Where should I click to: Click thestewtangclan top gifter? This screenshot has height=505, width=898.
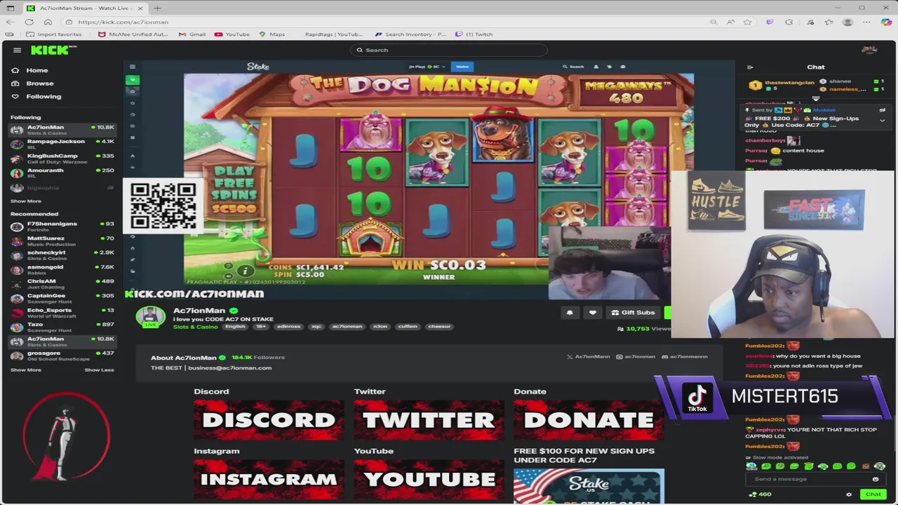point(783,83)
